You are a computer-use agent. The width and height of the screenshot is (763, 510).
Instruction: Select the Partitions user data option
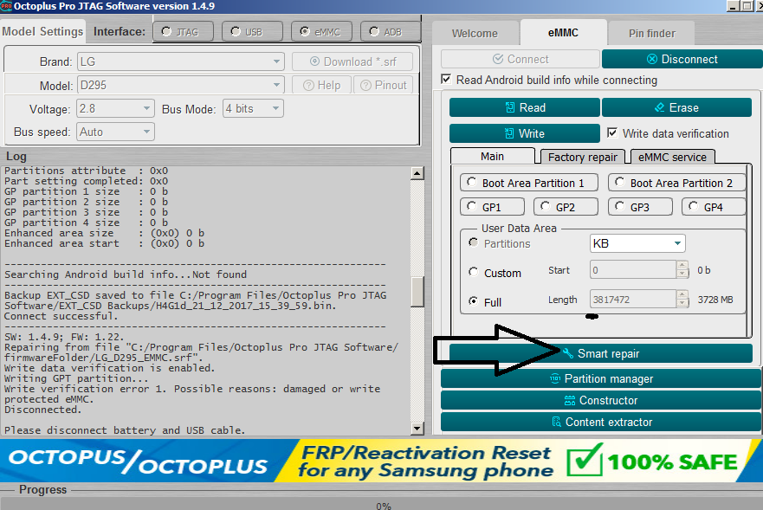(x=473, y=242)
